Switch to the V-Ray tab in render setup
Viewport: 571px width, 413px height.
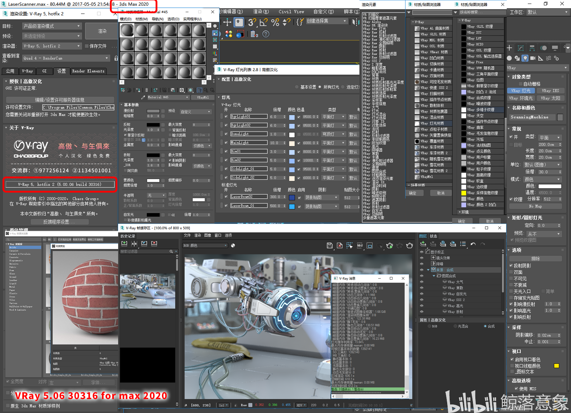pyautogui.click(x=27, y=71)
